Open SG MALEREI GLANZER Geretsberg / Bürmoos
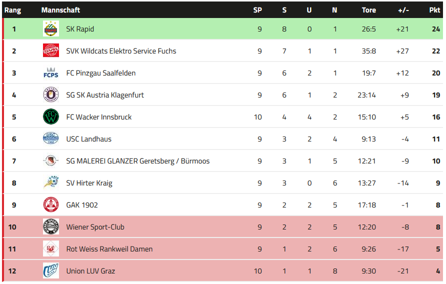The width and height of the screenshot is (446, 284). click(x=137, y=161)
